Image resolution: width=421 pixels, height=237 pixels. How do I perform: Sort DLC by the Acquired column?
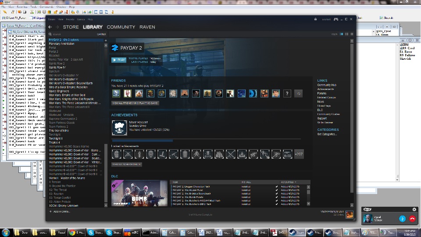coord(289,182)
